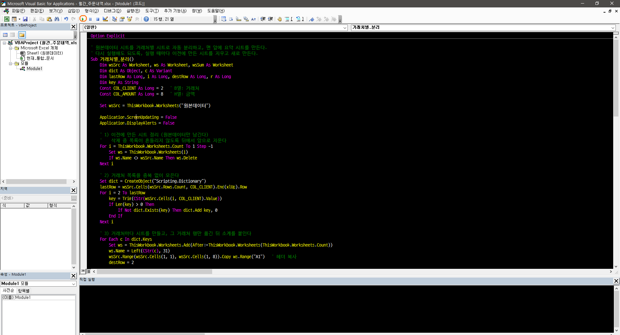The image size is (620, 335).
Task: Open the Properties Window icon
Action: pos(122,19)
